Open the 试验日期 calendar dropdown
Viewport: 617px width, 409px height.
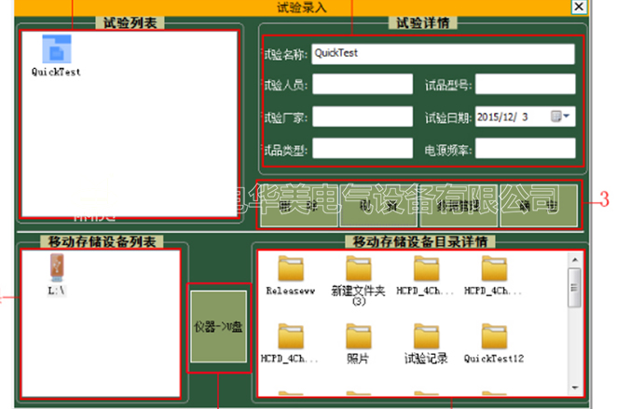(x=560, y=116)
